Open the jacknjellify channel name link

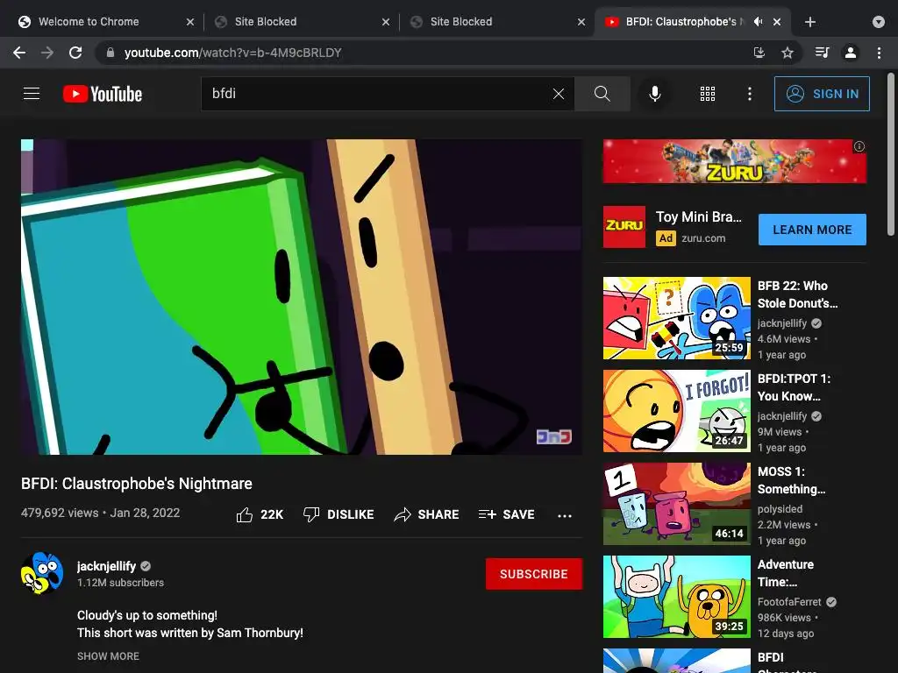click(106, 566)
